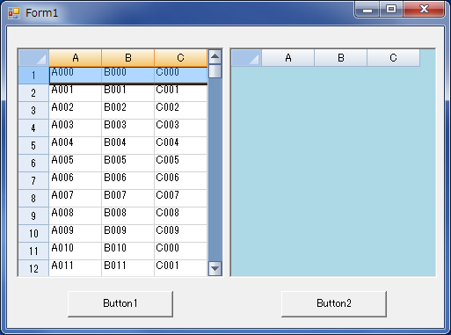Click cell B008
Viewport: 451px width, 335px height.
point(128,216)
